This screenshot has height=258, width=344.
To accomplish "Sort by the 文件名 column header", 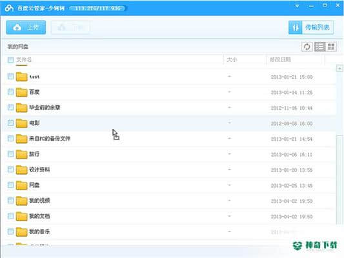I will pos(24,59).
